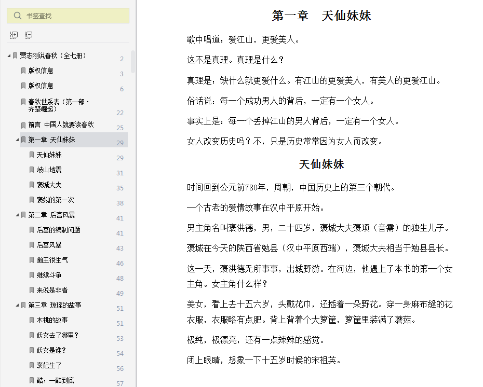Screen dimensions: 483x387
Task: Click the line 歌中唱道：爱江山，更爱美人。
Action: pos(243,39)
